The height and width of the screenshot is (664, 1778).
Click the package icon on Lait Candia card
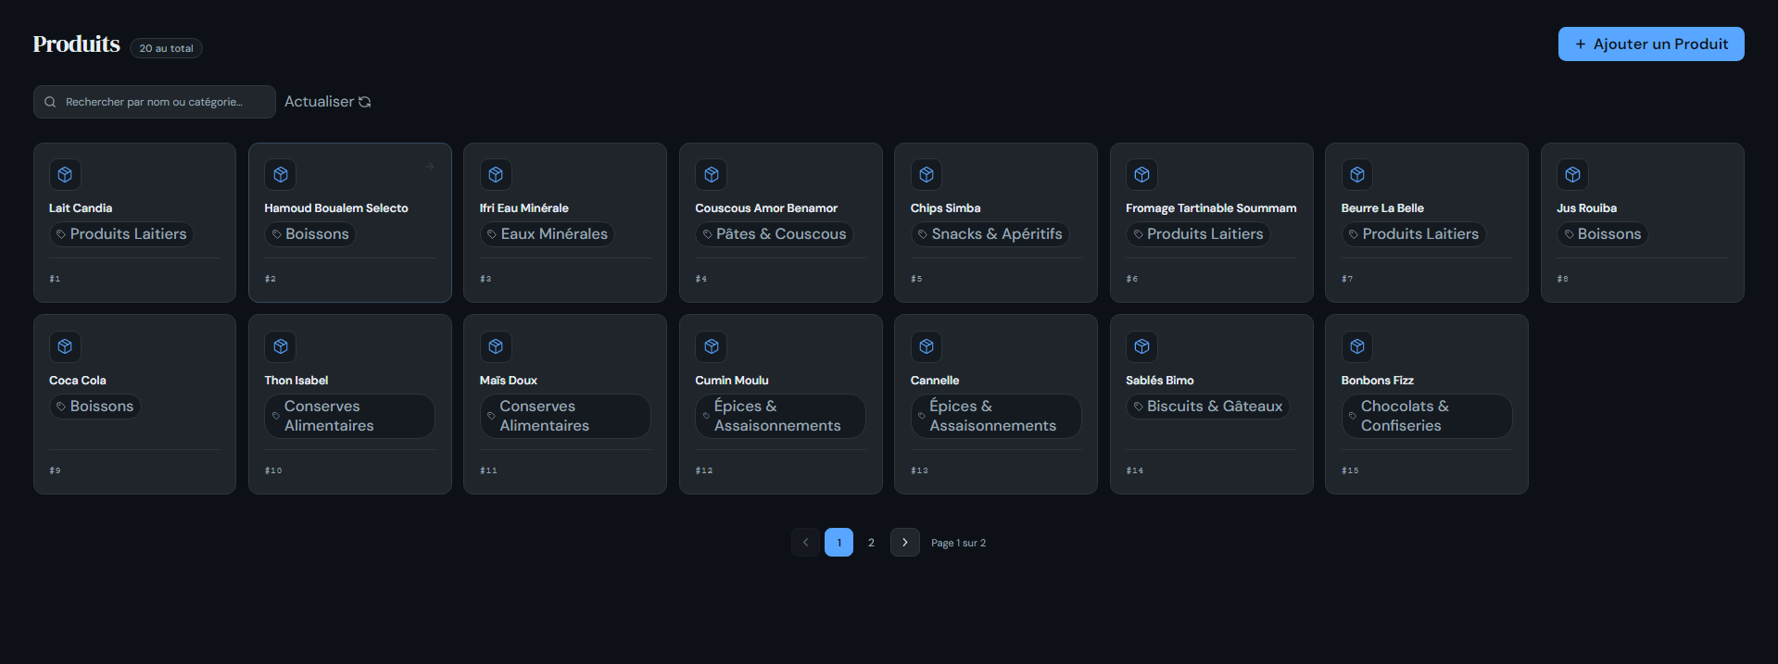(x=65, y=174)
